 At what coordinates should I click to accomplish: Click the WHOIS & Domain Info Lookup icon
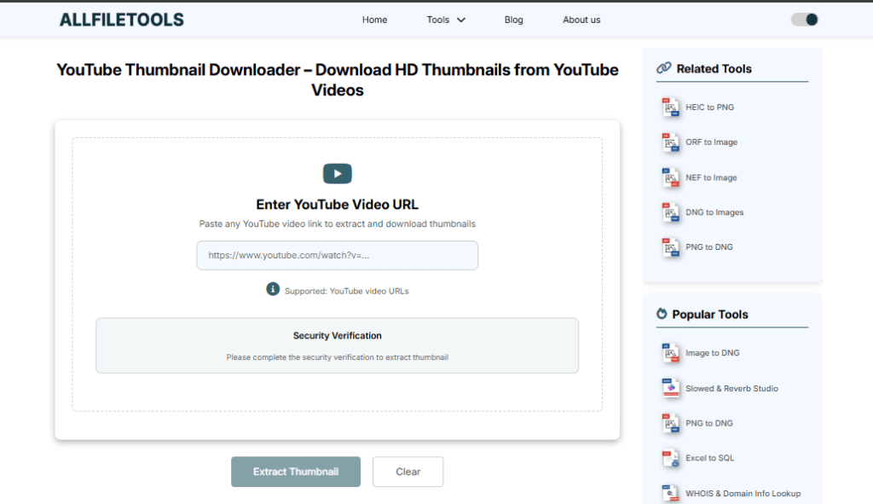click(671, 493)
